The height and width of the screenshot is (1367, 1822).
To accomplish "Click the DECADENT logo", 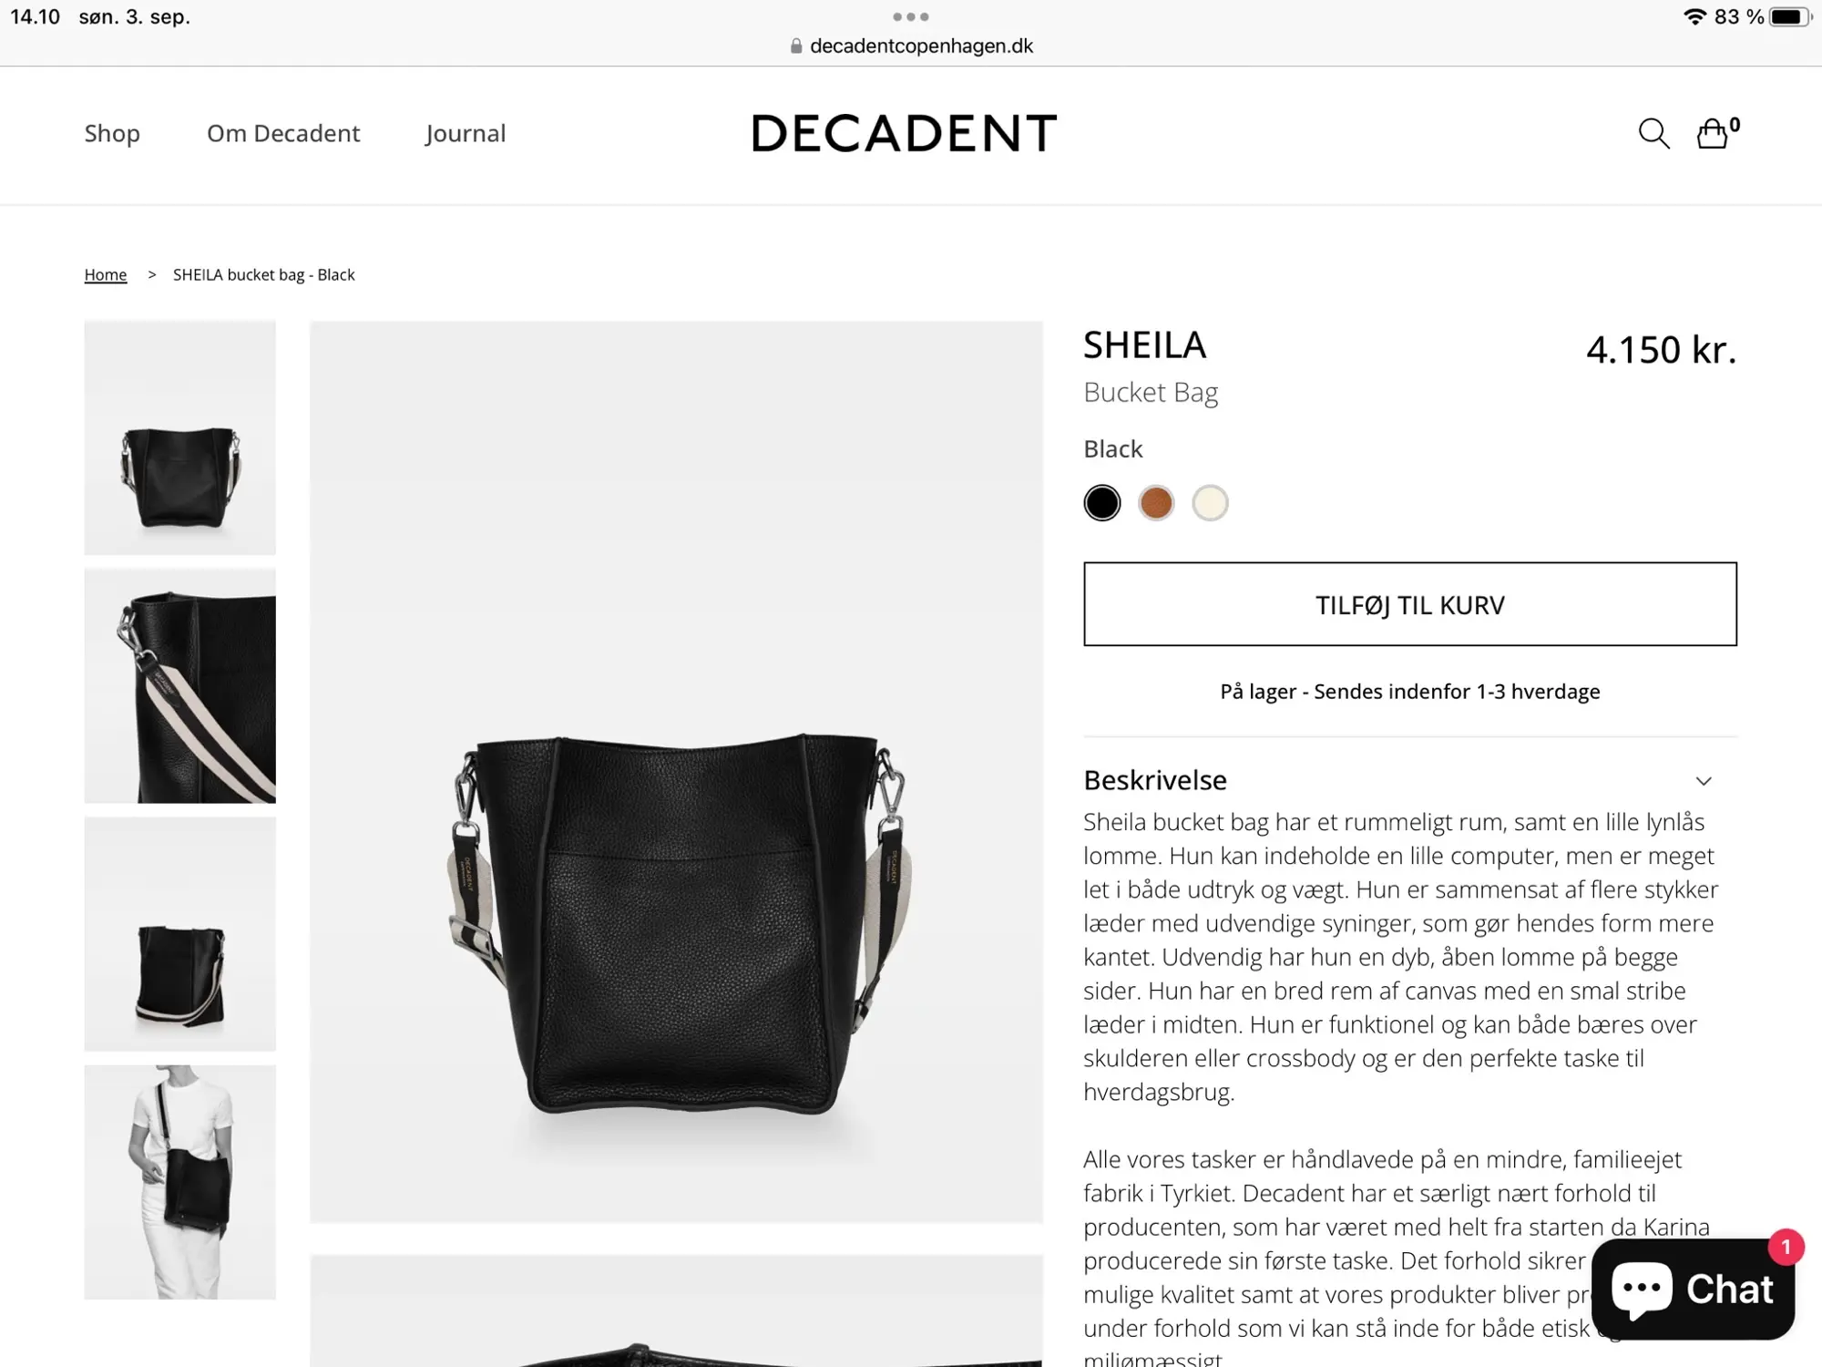I will click(x=904, y=134).
